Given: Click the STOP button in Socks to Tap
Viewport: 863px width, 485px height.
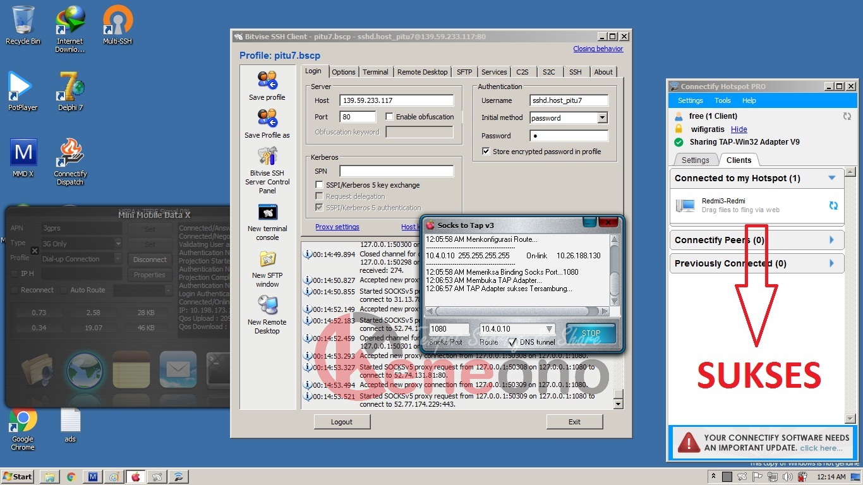Looking at the screenshot, I should coord(591,333).
